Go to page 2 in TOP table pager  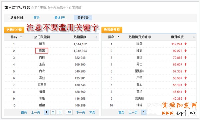coord(53,112)
